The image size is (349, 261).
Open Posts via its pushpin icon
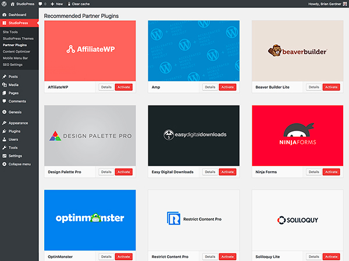click(x=5, y=77)
